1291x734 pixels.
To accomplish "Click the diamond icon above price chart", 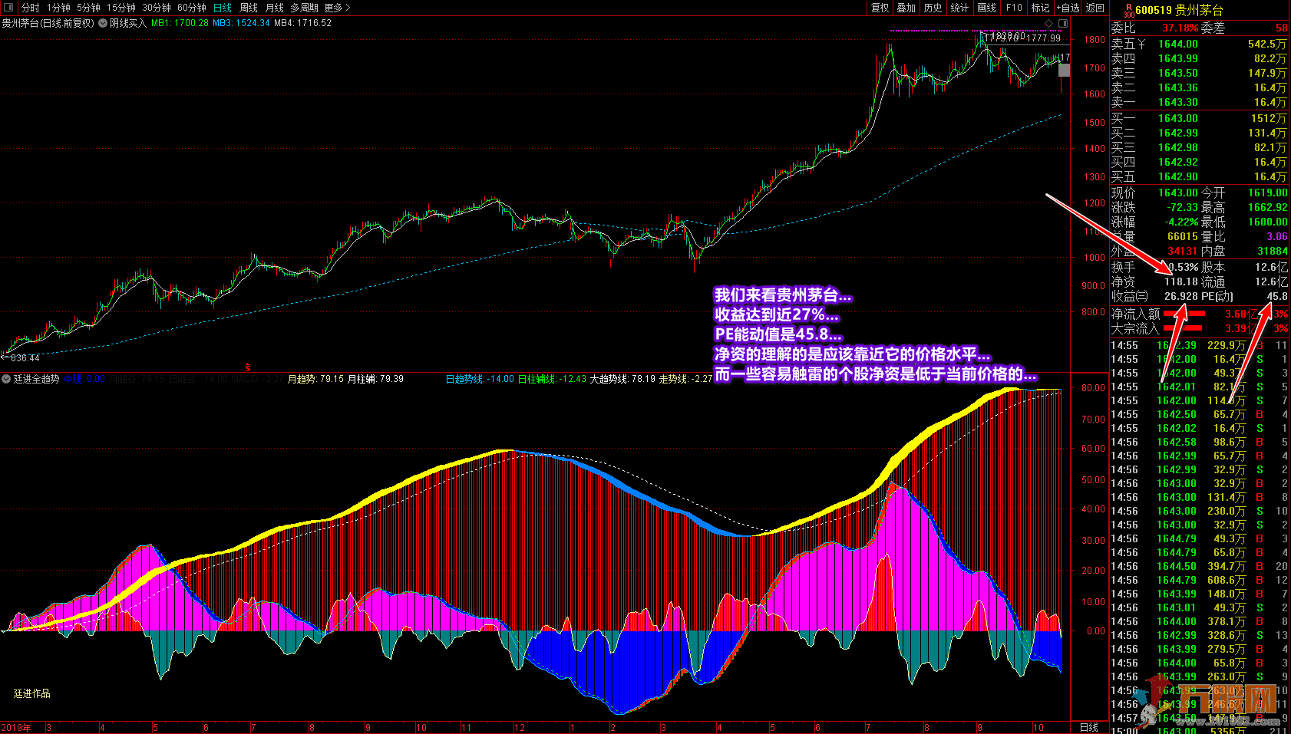I will [1049, 23].
